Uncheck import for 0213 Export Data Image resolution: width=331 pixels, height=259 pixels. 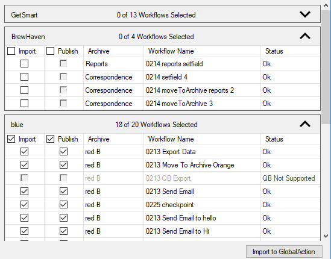[24, 151]
